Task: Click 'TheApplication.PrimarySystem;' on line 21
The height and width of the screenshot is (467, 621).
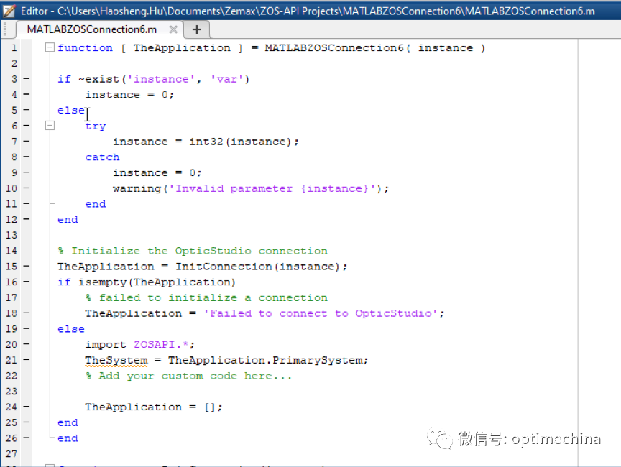Action: point(268,361)
